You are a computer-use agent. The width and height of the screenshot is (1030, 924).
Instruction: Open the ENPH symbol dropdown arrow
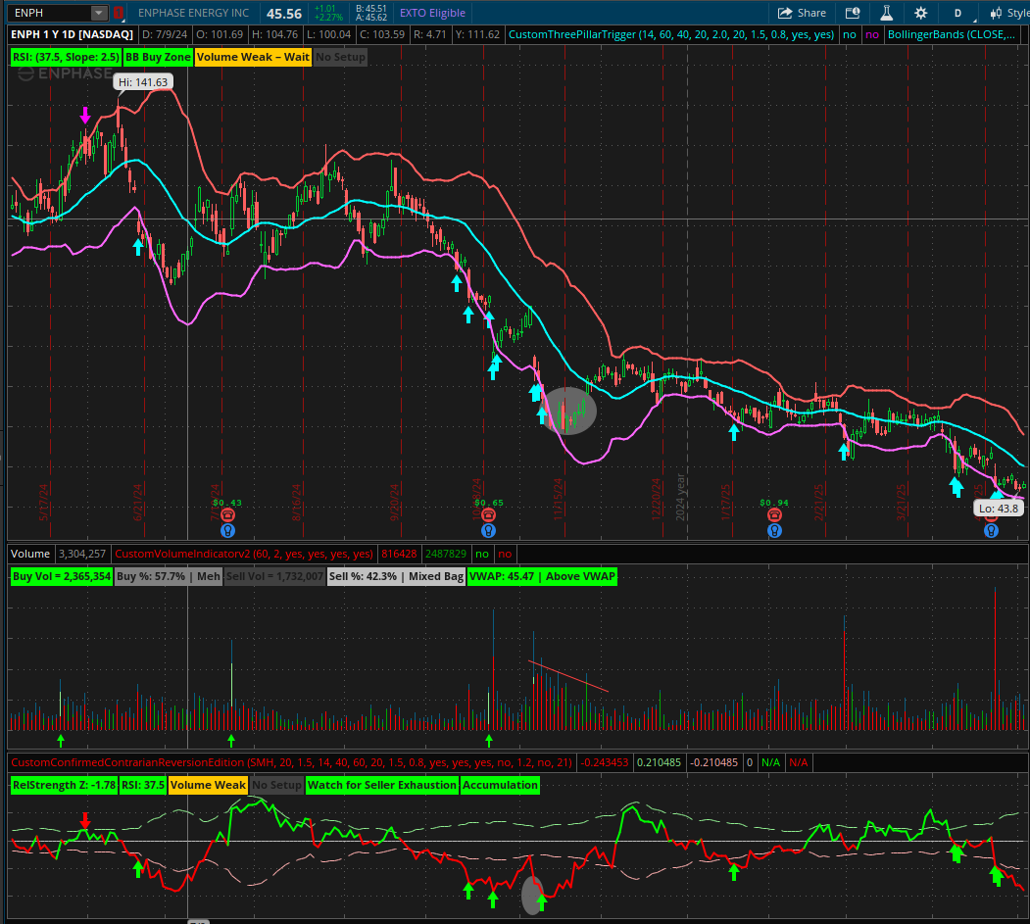point(99,13)
